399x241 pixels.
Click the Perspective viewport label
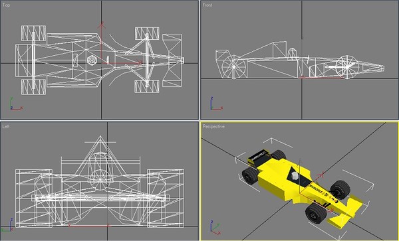pyautogui.click(x=213, y=126)
